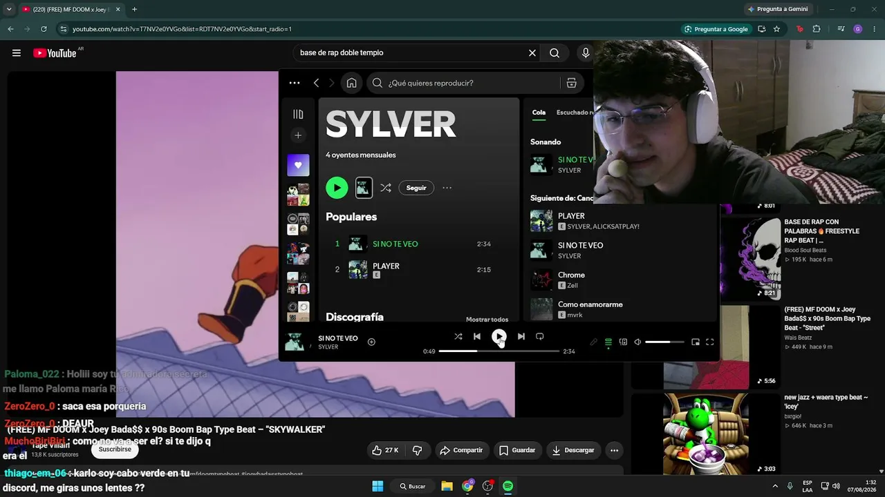Clear the YouTube search query
Screen dimensions: 885x497
[532, 53]
